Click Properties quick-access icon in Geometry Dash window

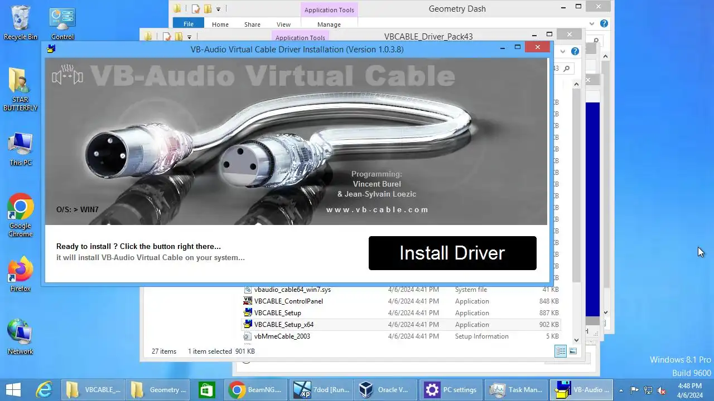click(x=195, y=9)
